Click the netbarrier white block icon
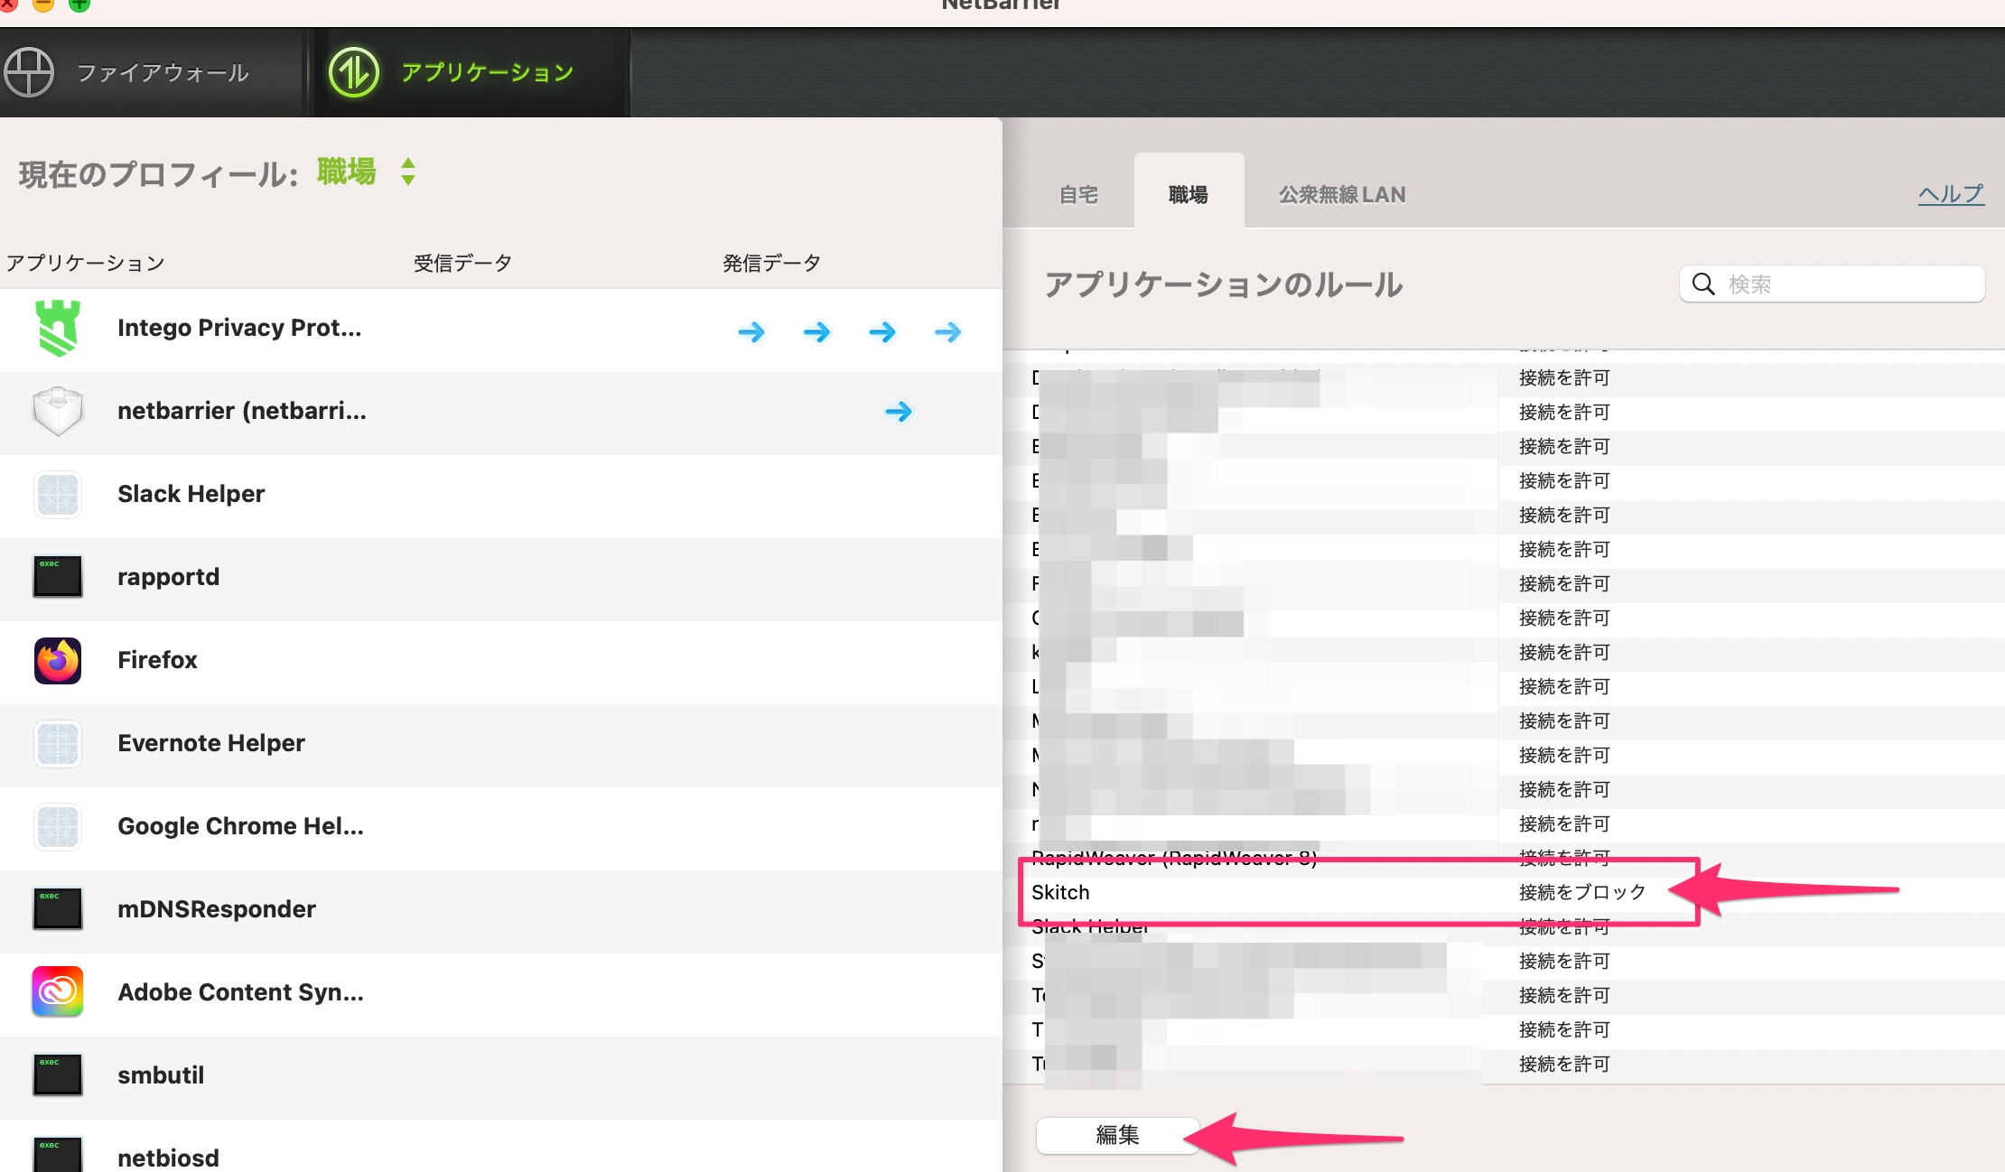 pyautogui.click(x=58, y=412)
